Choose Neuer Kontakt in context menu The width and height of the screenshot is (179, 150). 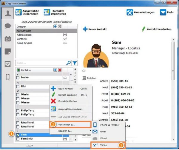(x=71, y=89)
